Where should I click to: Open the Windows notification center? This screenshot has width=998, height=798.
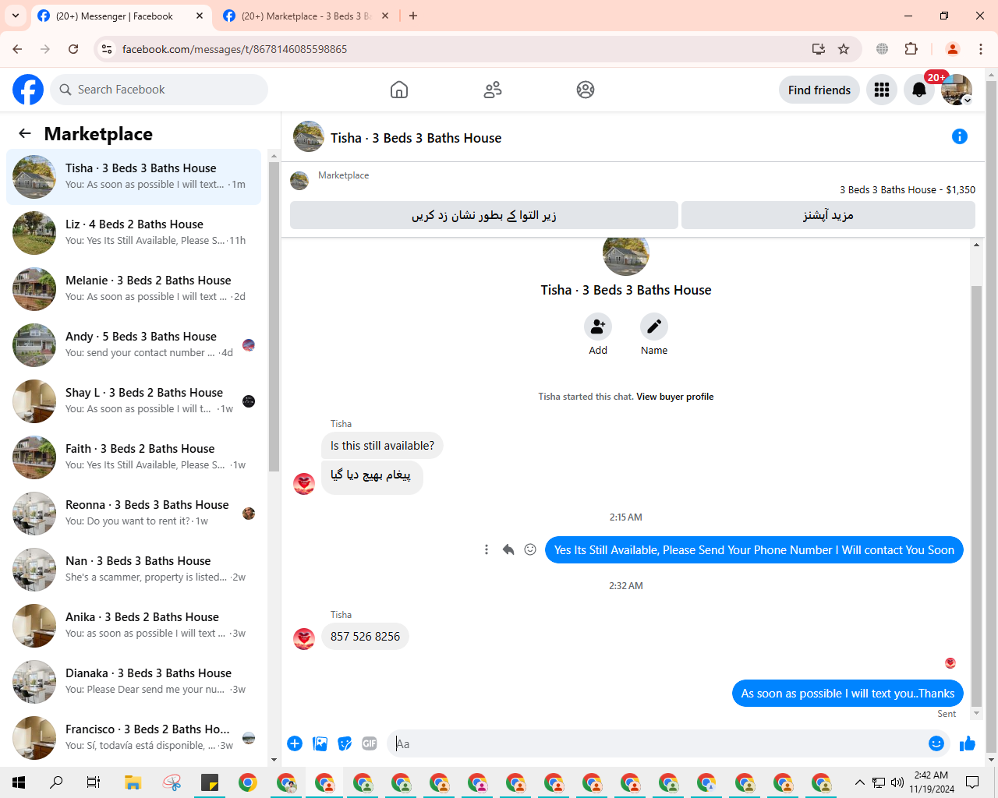pyautogui.click(x=972, y=782)
